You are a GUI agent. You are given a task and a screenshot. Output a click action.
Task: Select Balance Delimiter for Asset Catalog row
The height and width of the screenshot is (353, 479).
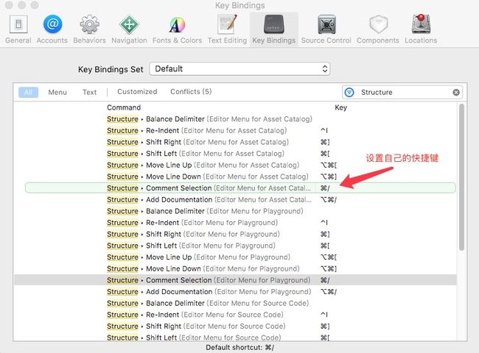click(x=235, y=119)
